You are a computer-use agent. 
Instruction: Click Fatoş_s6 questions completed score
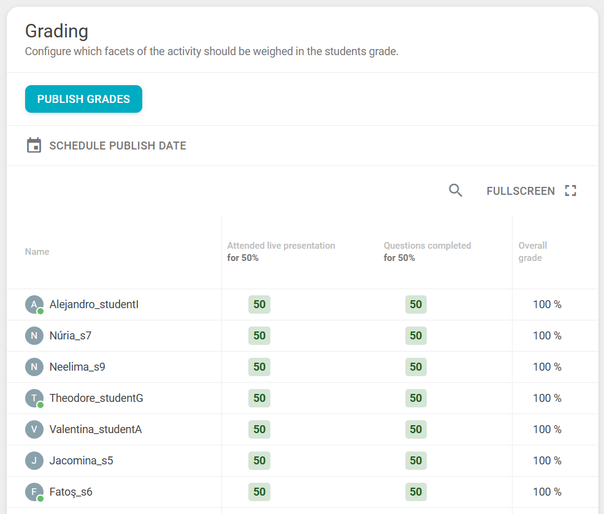[416, 492]
